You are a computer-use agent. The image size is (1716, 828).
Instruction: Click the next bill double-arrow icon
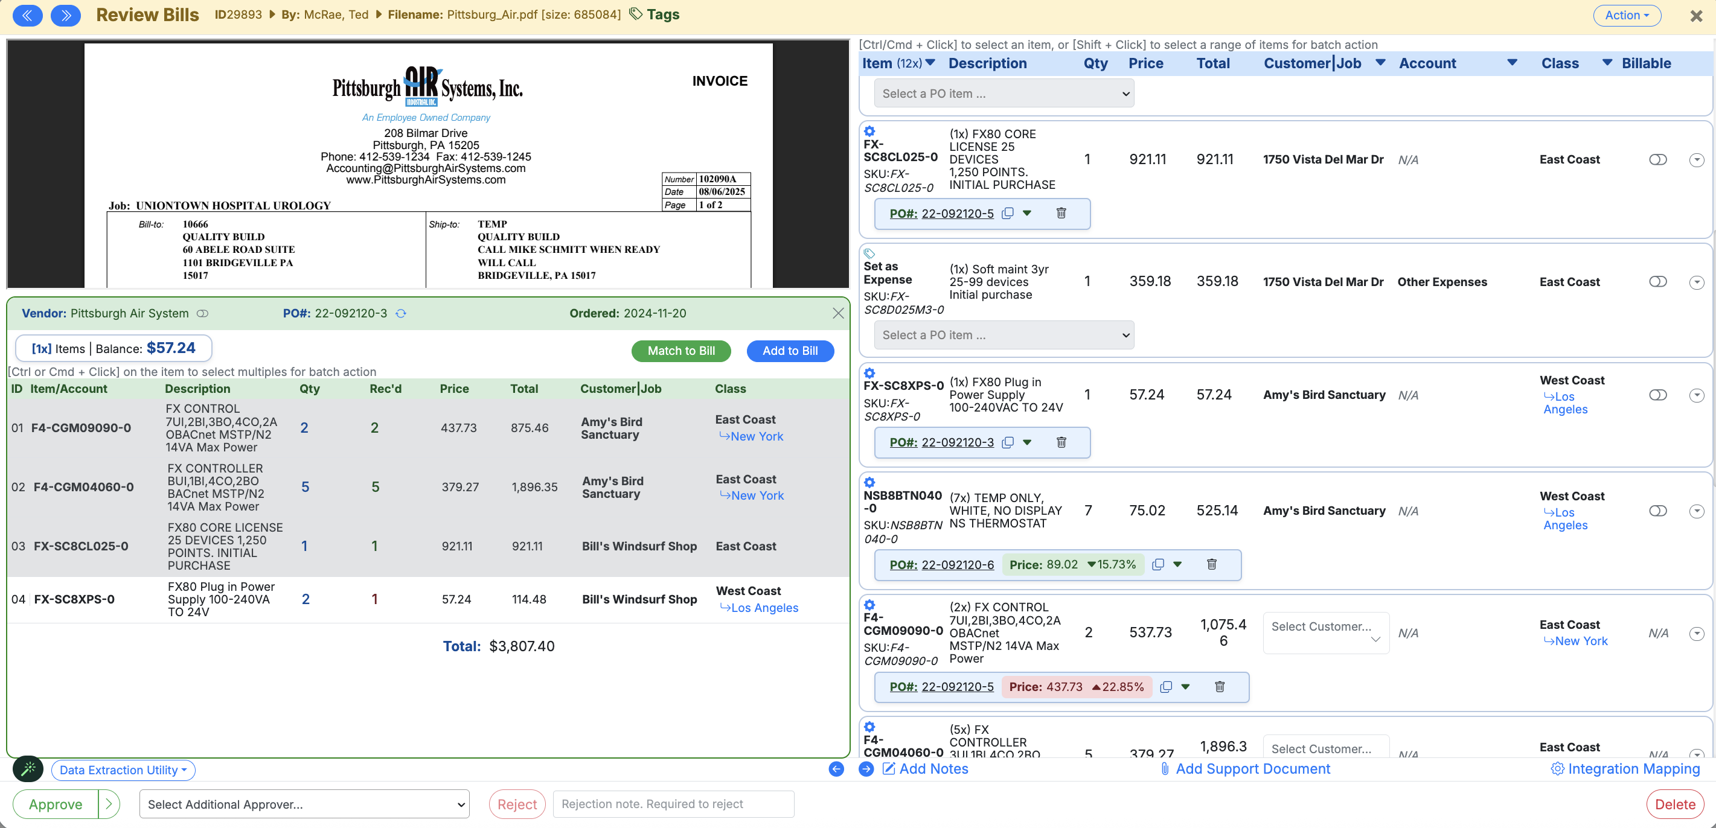point(65,15)
